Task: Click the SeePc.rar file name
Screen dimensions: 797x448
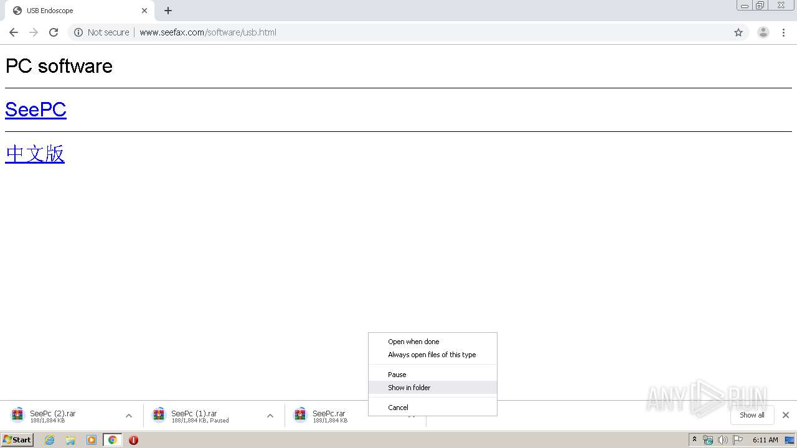Action: [329, 413]
